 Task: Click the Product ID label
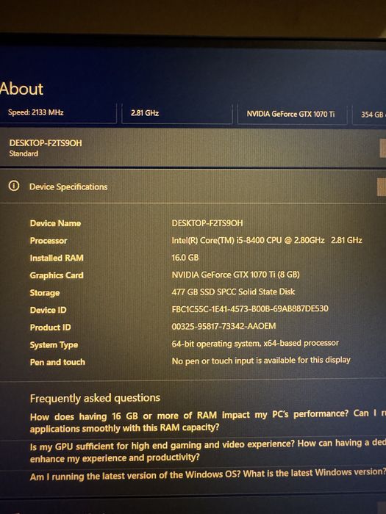50,327
